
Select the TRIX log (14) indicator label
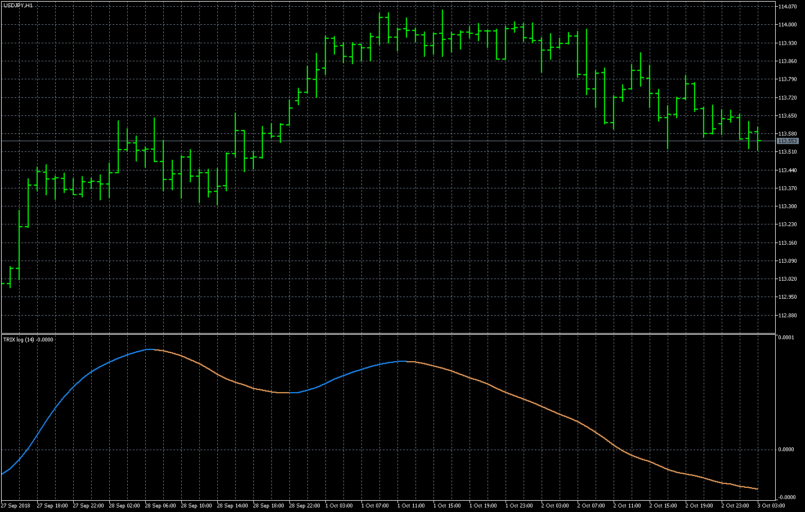[x=28, y=339]
